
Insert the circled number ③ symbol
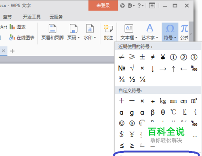pos(194,57)
